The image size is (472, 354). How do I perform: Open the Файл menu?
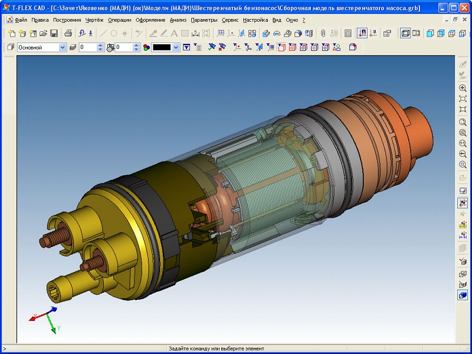pyautogui.click(x=21, y=20)
